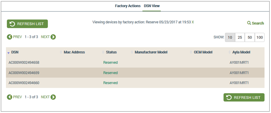Viewport: 271px width, 113px height.
Task: Sort by DSN column arrow
Action: pos(8,53)
